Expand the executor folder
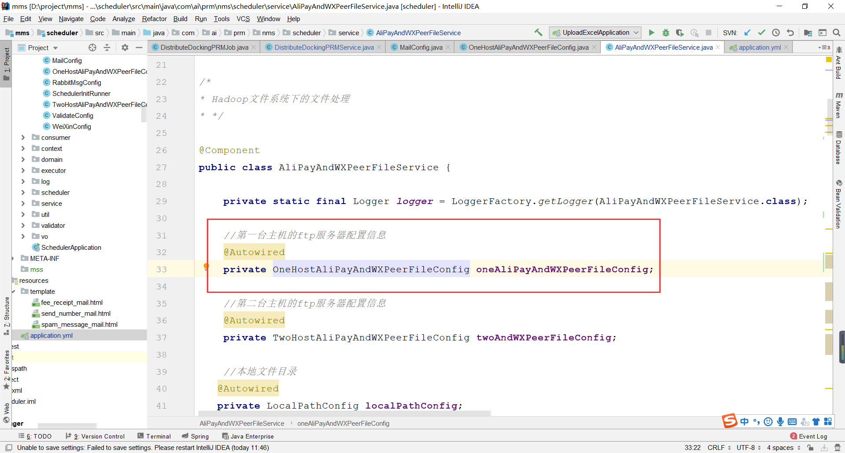Image resolution: width=845 pixels, height=453 pixels. pos(23,171)
